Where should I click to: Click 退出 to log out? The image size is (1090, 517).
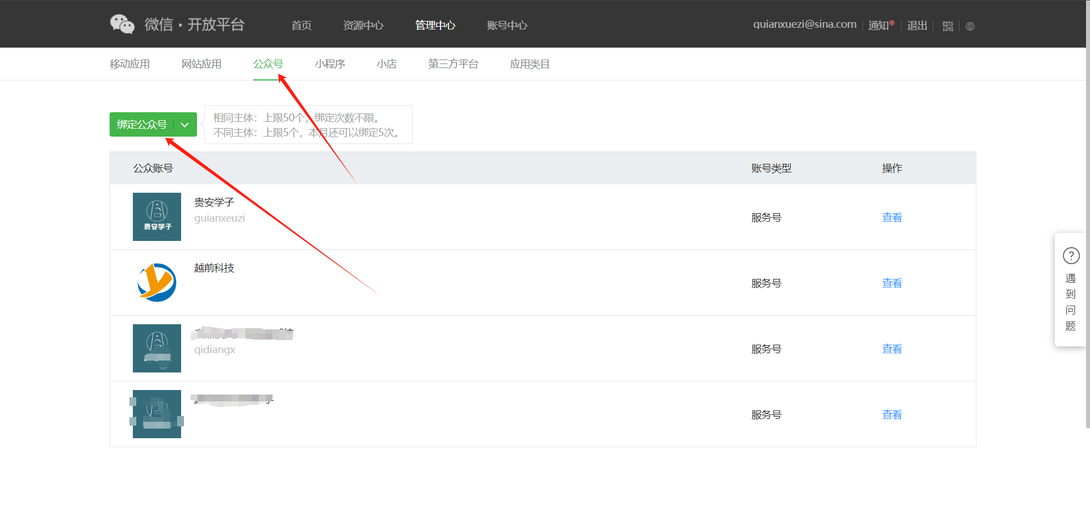pos(917,26)
